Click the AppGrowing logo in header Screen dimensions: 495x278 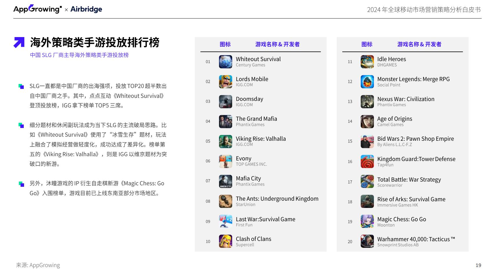pos(37,9)
